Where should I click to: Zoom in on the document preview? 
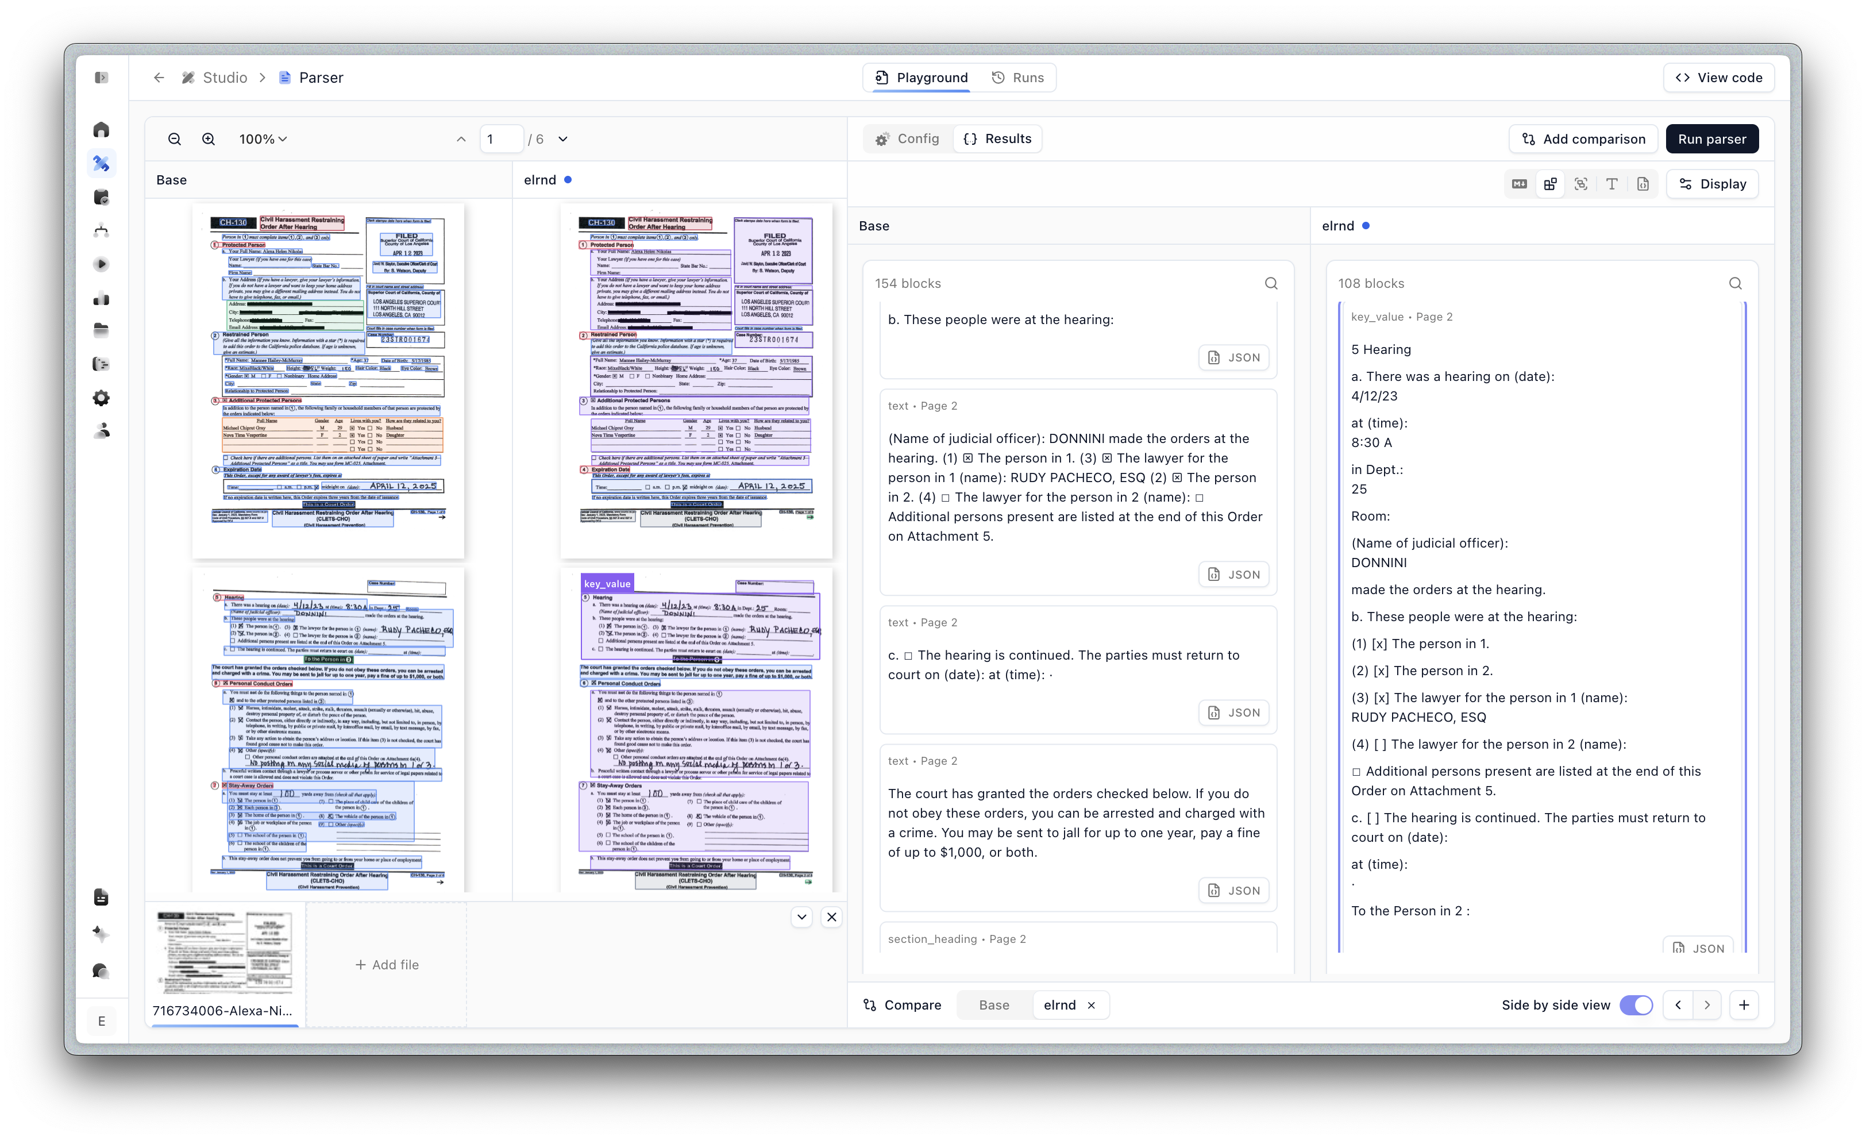point(209,140)
